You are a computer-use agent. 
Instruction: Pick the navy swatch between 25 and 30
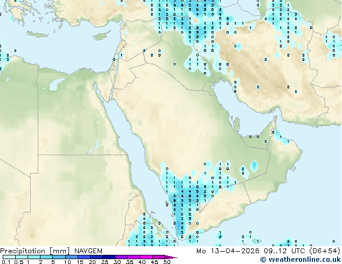coord(108,257)
